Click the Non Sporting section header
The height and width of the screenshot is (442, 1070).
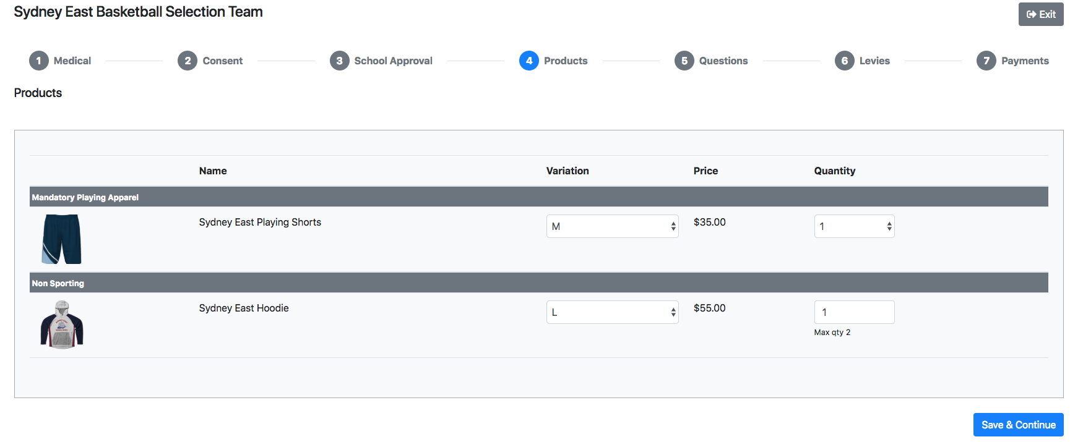tap(539, 283)
